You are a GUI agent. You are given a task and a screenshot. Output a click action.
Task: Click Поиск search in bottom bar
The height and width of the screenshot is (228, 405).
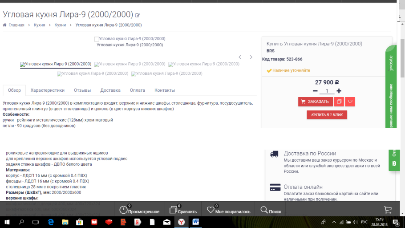click(271, 210)
